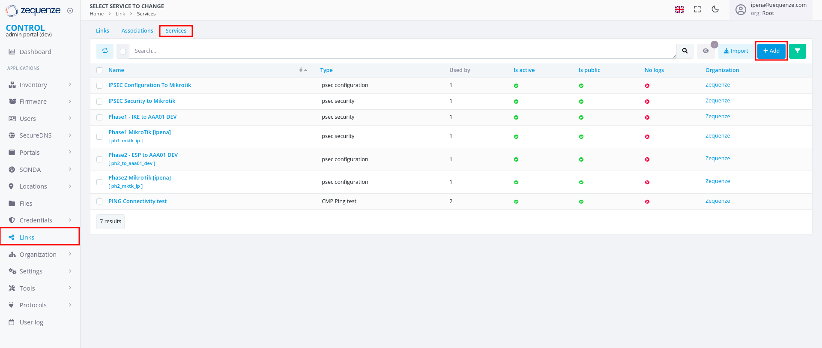Switch to dark mode moon icon
The height and width of the screenshot is (348, 822).
(715, 9)
